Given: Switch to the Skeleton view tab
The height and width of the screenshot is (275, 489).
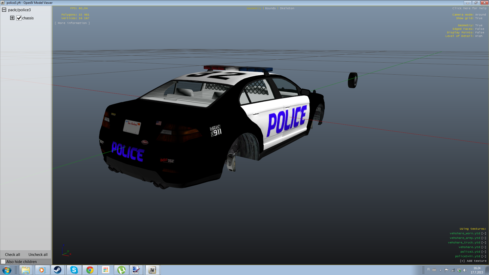Looking at the screenshot, I should click(287, 8).
